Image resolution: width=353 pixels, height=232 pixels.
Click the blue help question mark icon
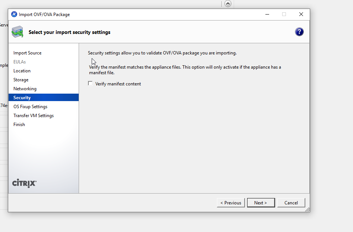pos(299,32)
